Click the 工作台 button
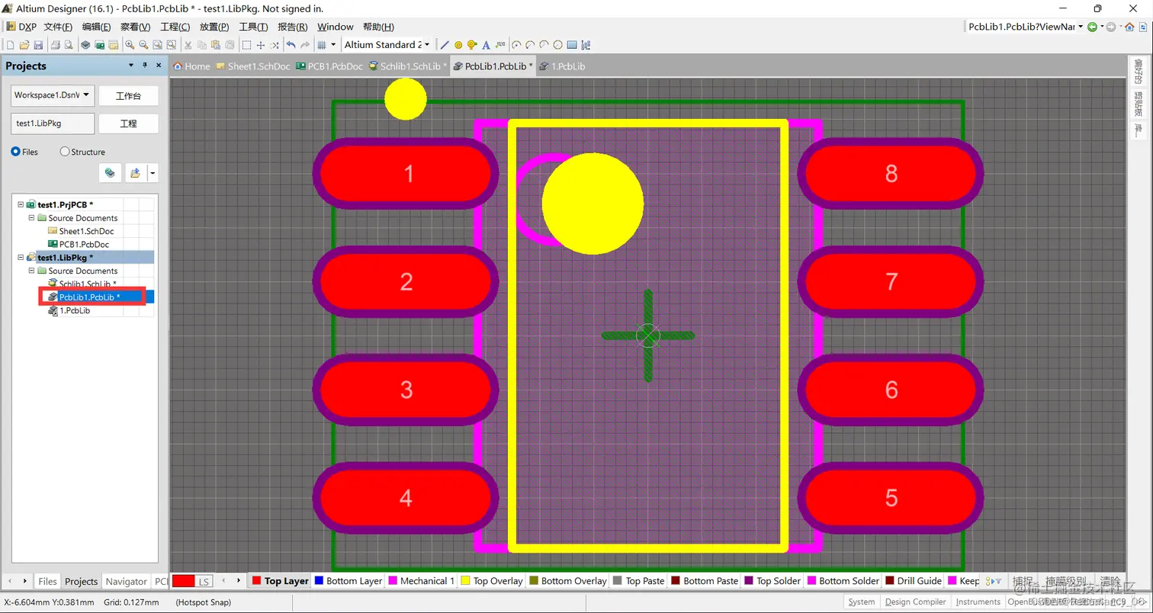The image size is (1153, 613). click(x=129, y=95)
